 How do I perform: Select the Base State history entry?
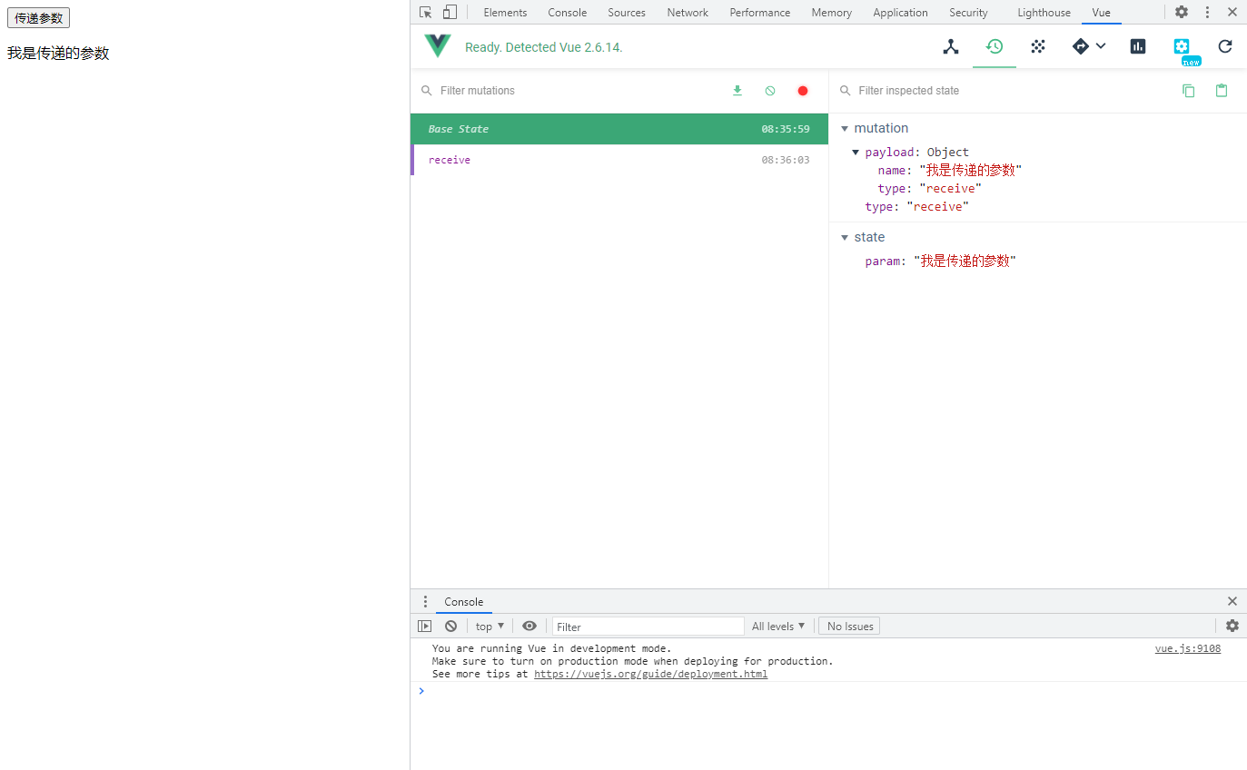(x=619, y=129)
